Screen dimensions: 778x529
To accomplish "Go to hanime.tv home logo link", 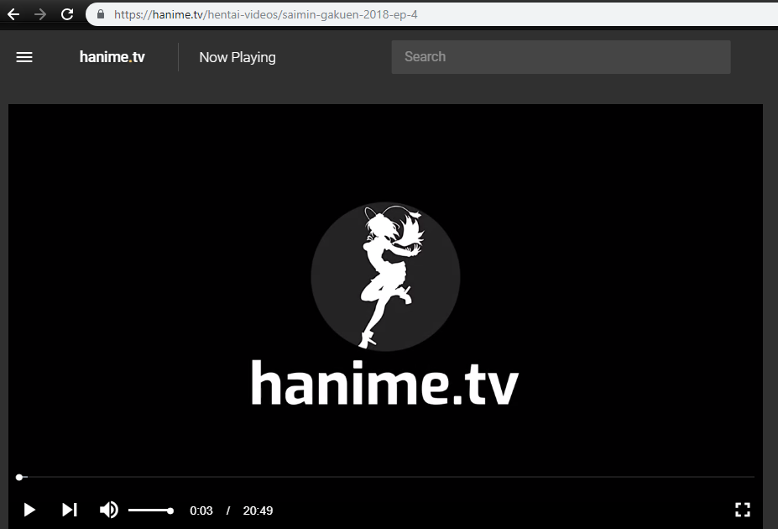I will click(112, 57).
